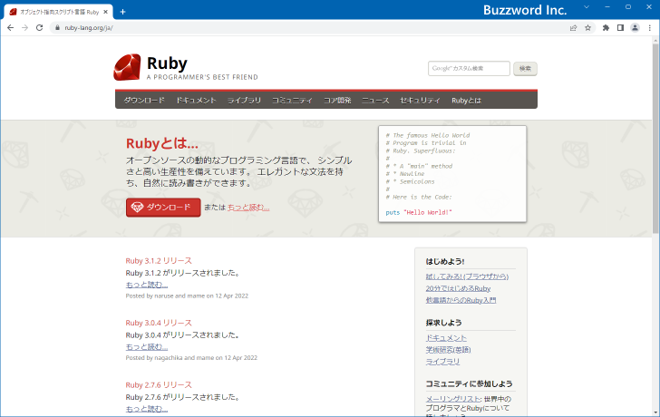Open ダウンロード in the navigation bar
660x417 pixels.
coord(144,100)
